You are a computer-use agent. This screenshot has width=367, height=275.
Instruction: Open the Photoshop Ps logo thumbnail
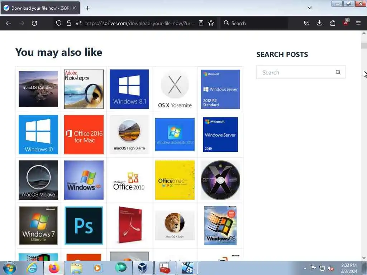tap(84, 226)
